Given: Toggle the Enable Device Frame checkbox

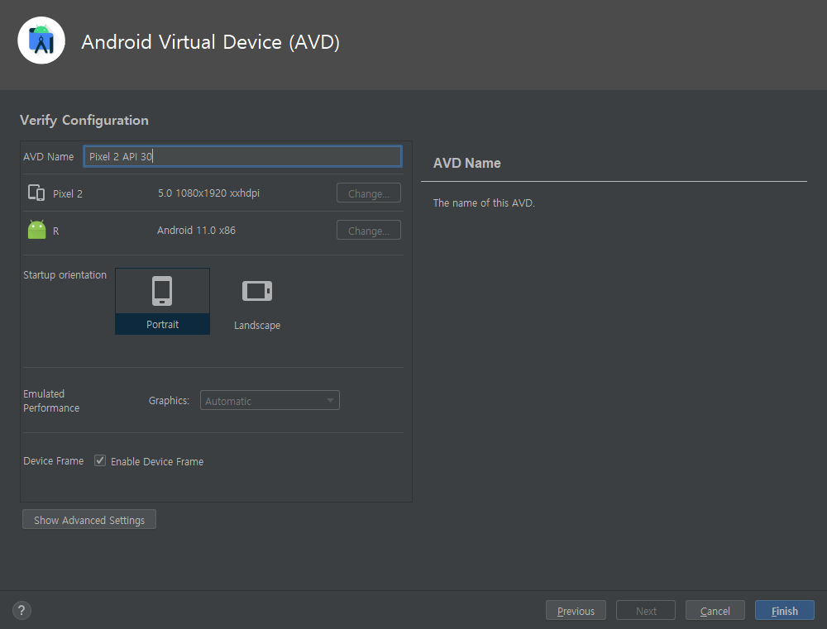Looking at the screenshot, I should (x=100, y=460).
